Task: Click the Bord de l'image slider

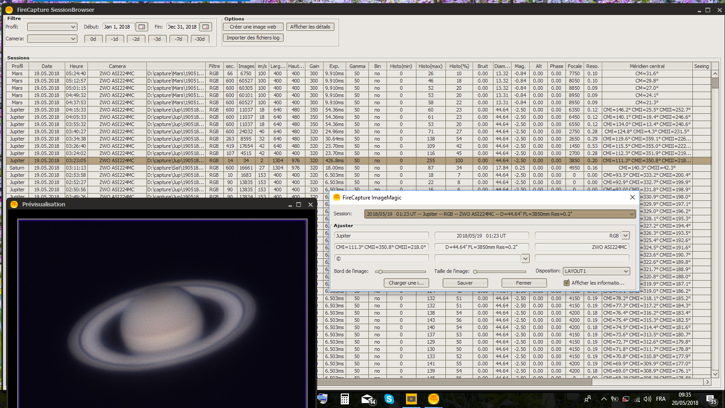Action: click(x=401, y=272)
